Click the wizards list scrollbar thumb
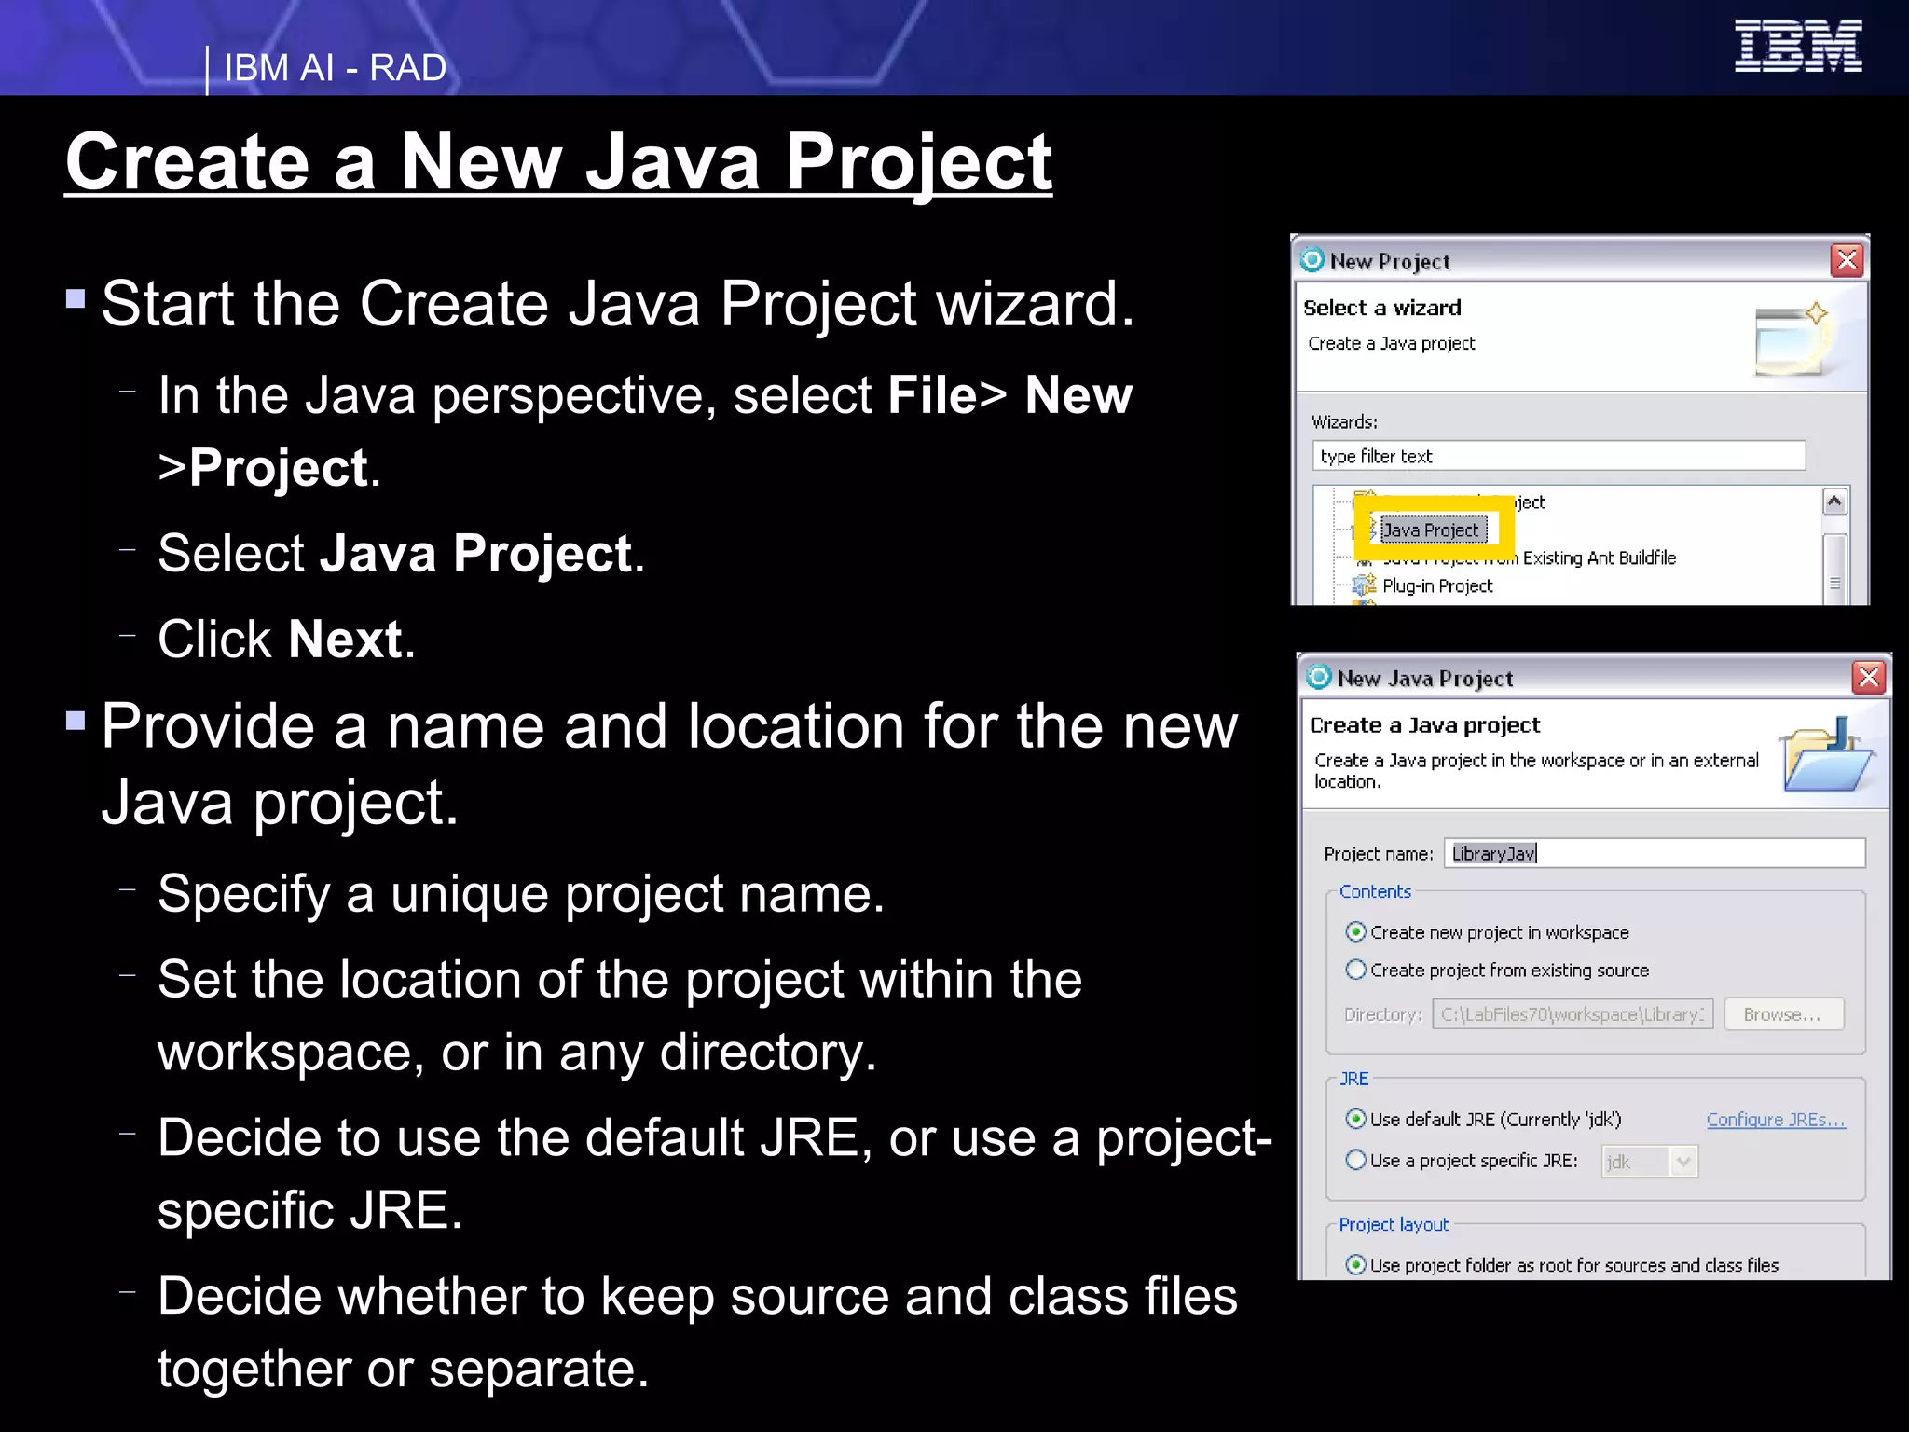This screenshot has width=1909, height=1432. [x=1834, y=571]
